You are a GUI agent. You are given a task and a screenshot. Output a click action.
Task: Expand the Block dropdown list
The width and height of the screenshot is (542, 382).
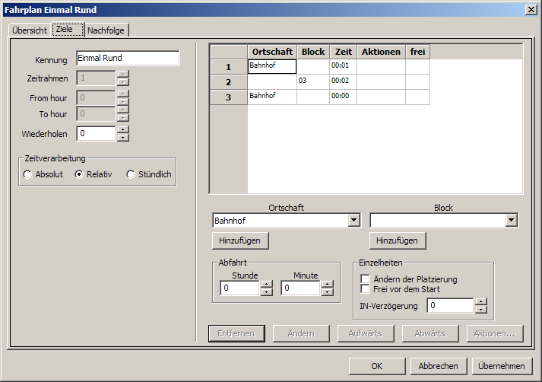[x=511, y=221]
